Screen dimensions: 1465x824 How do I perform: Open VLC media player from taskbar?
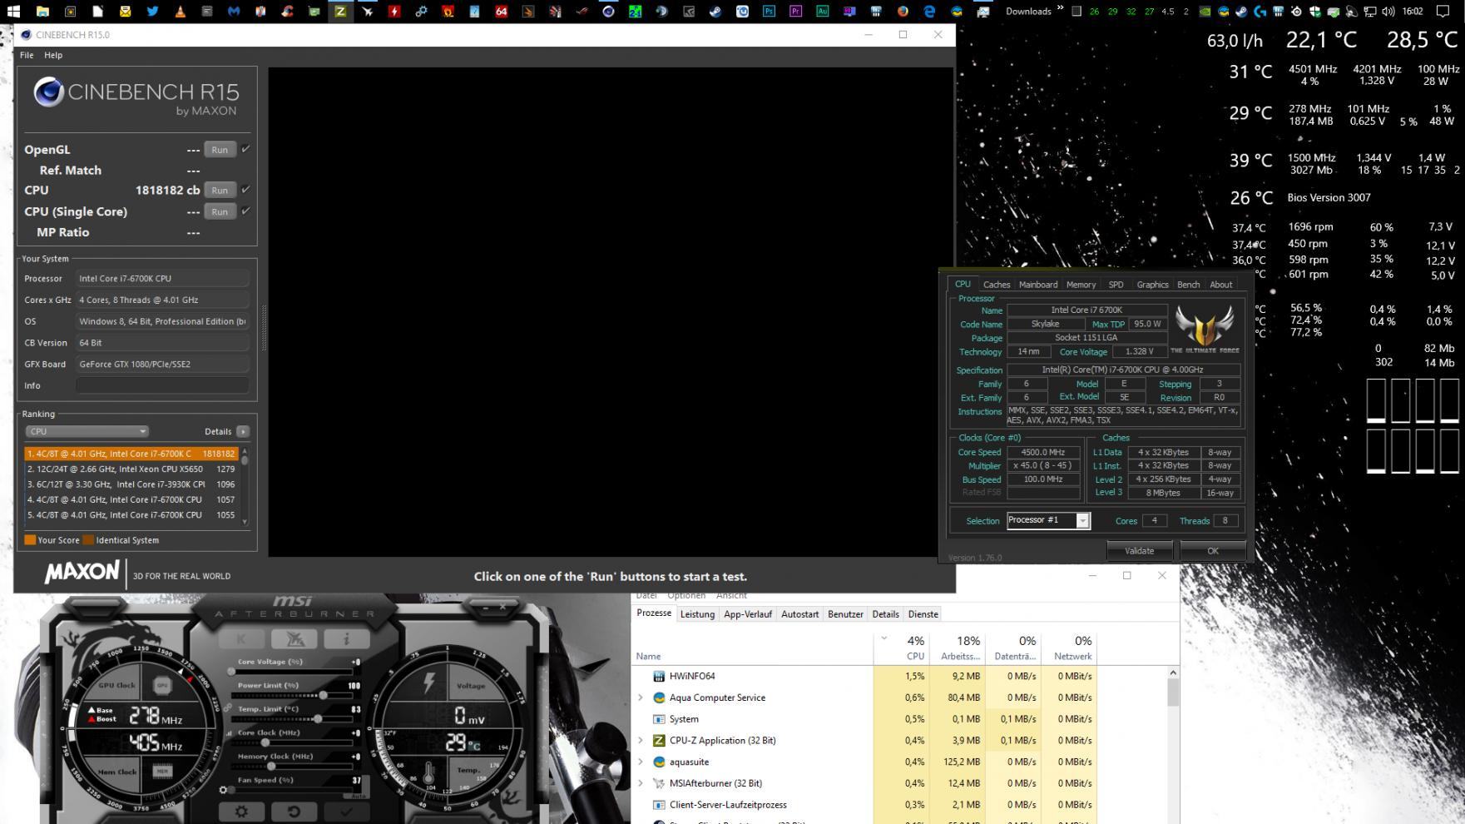[180, 12]
